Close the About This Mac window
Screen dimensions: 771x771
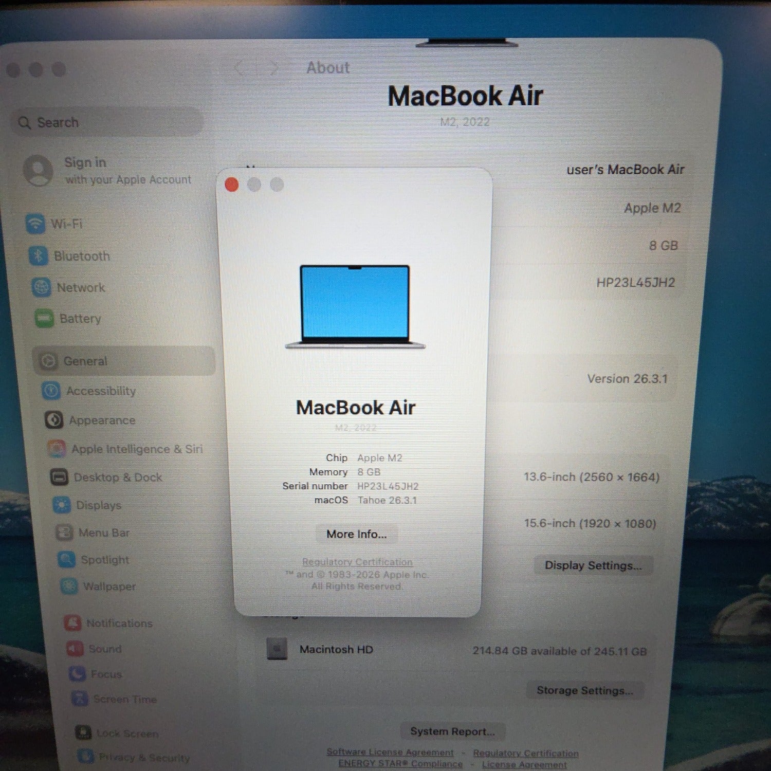click(x=232, y=185)
